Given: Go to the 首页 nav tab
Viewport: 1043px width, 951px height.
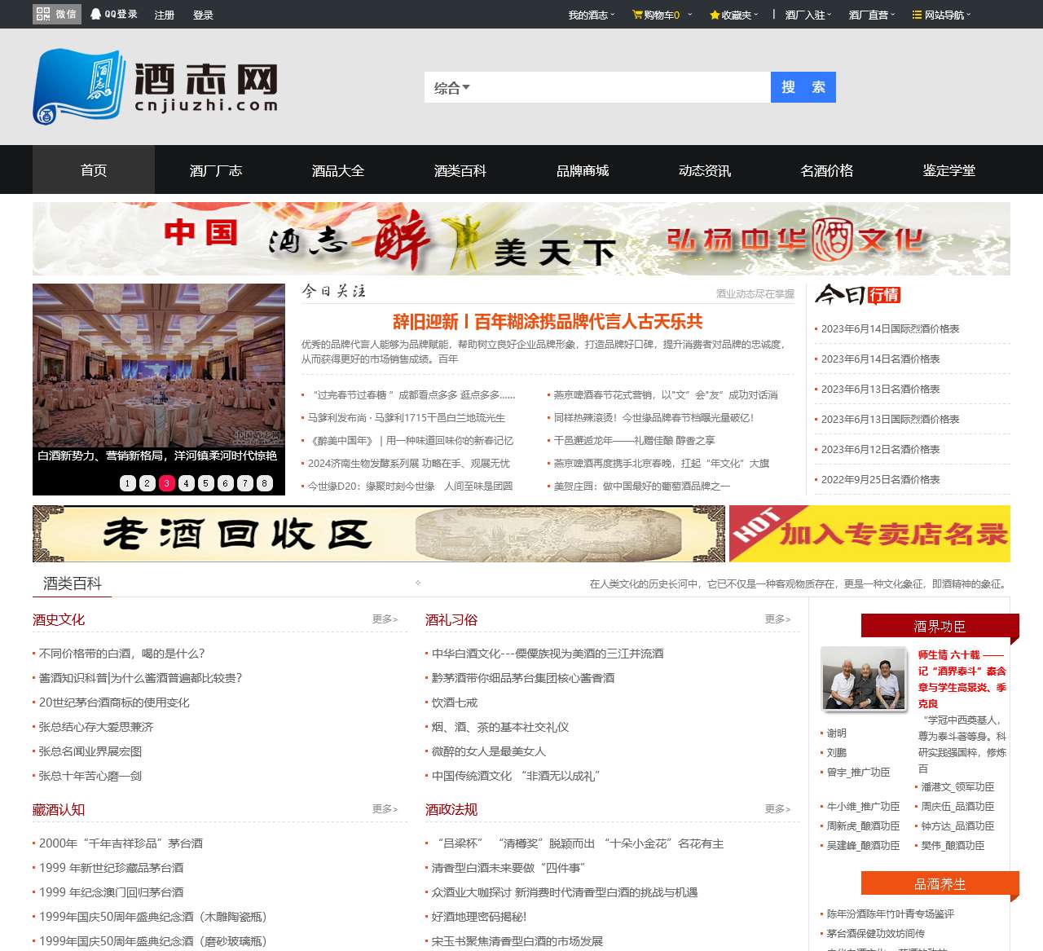Looking at the screenshot, I should (94, 170).
